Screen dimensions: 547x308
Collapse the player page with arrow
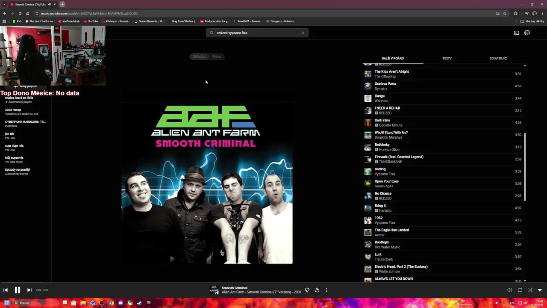540,290
